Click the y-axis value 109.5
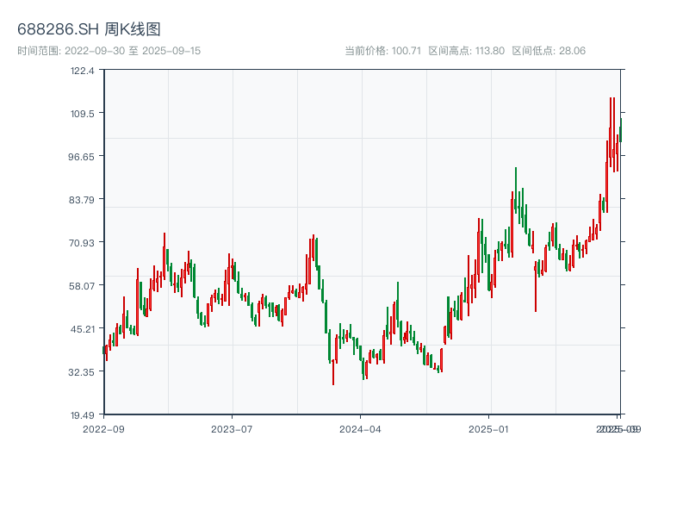Screen dimensions: 689x517 [x=82, y=114]
